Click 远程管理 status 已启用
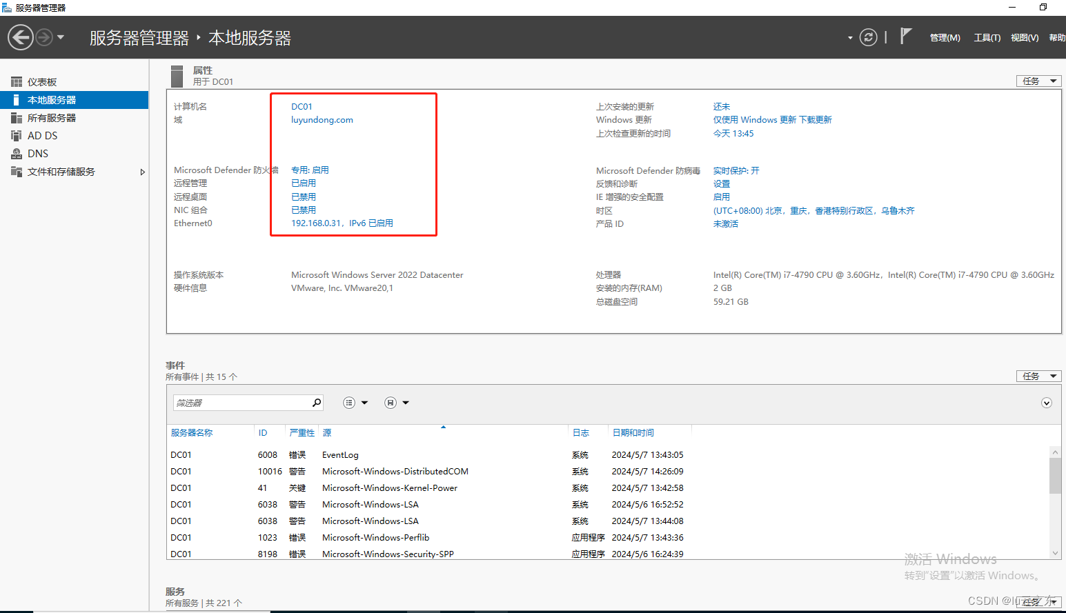 (x=304, y=183)
